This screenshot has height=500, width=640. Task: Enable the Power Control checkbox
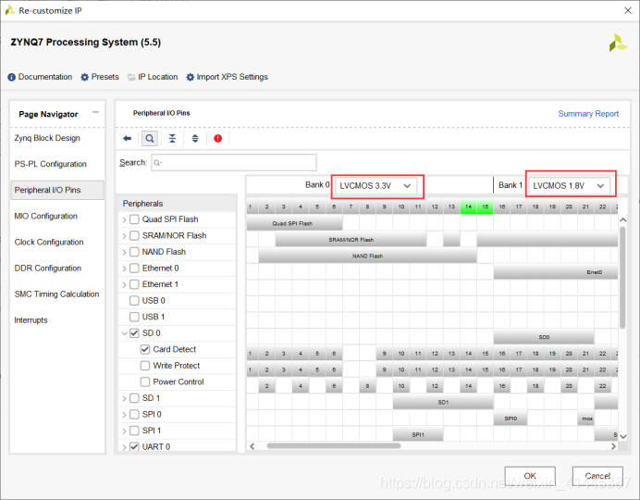pos(145,381)
